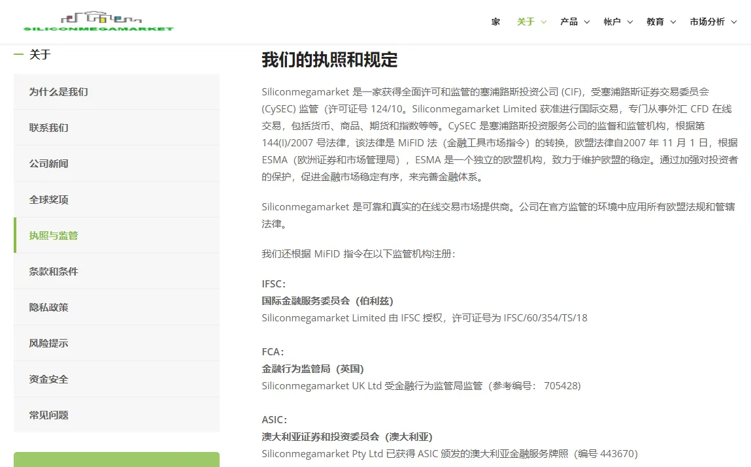Click the IFSC/60/354/TS/18 license line
Viewport: 751px width, 467px height.
424,317
